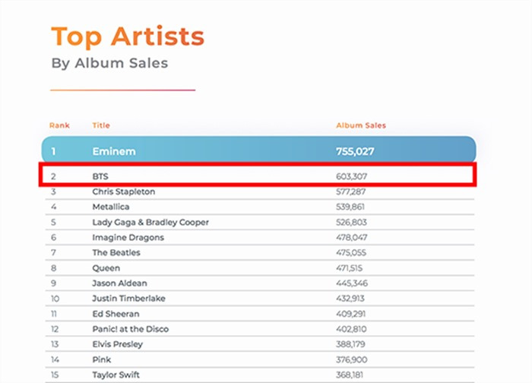Image resolution: width=532 pixels, height=383 pixels.
Task: Select the Imagine Dragons entry
Action: 128,237
